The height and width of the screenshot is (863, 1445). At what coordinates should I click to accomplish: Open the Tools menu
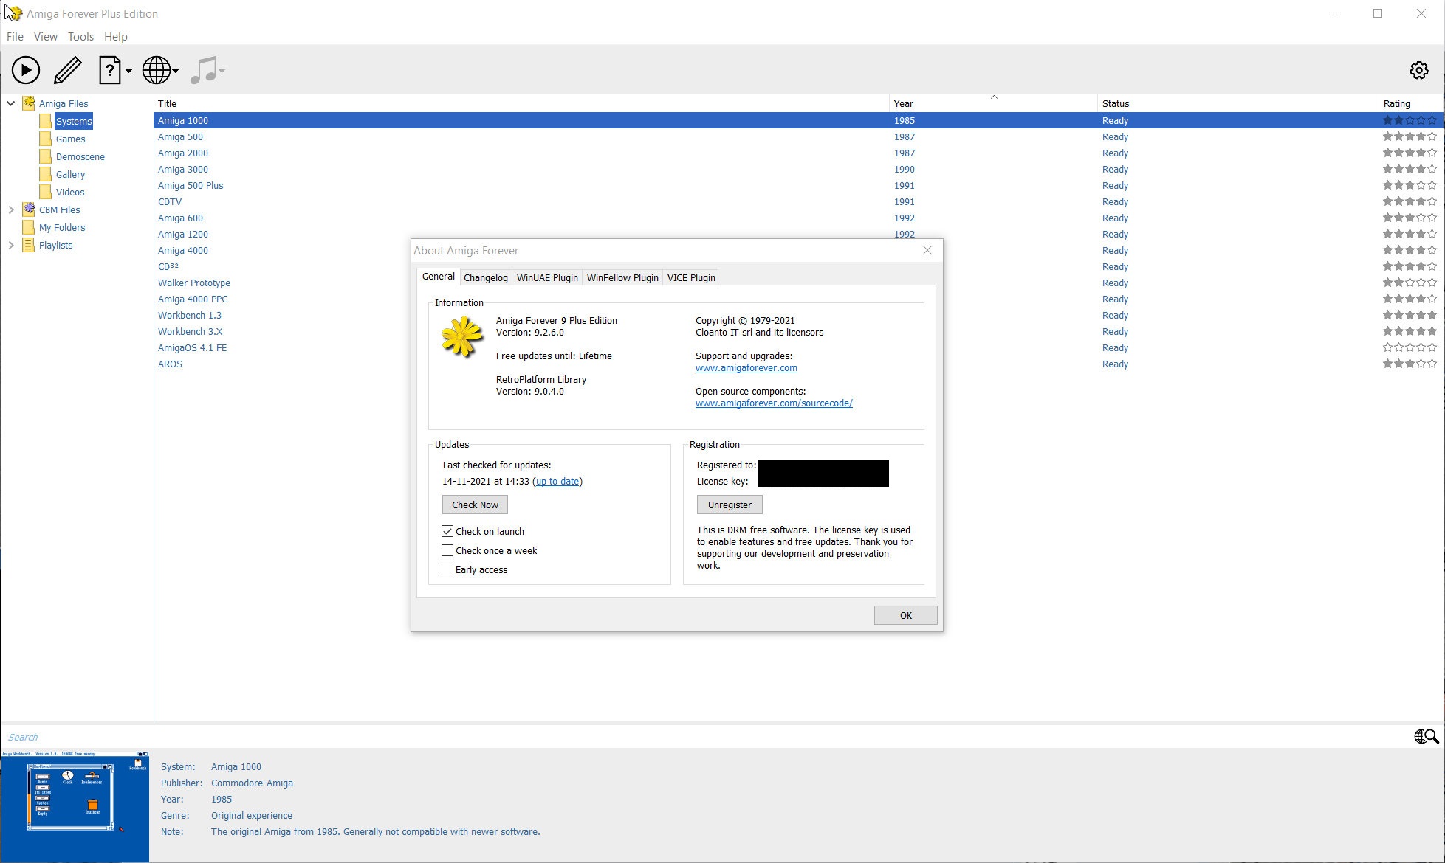click(80, 36)
